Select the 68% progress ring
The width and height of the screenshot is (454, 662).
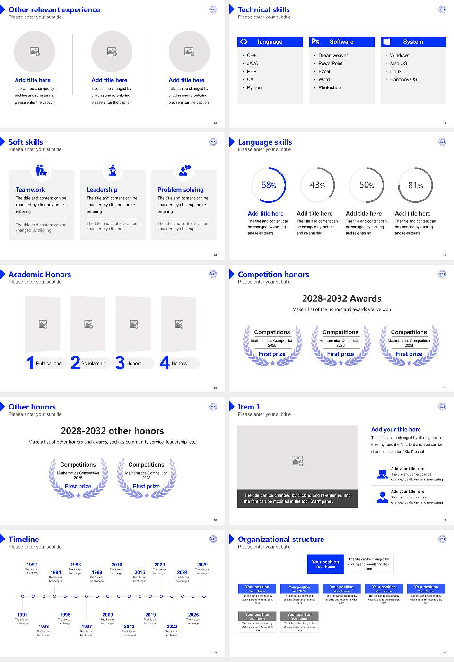[269, 185]
